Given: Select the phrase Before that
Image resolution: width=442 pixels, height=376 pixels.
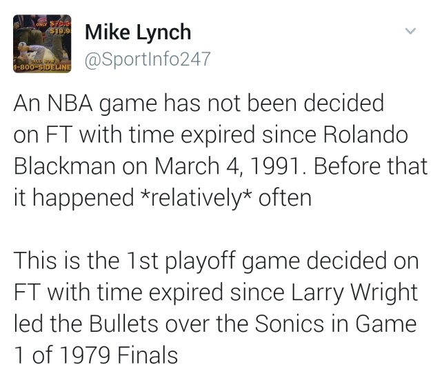Looking at the screenshot, I should point(370,166).
